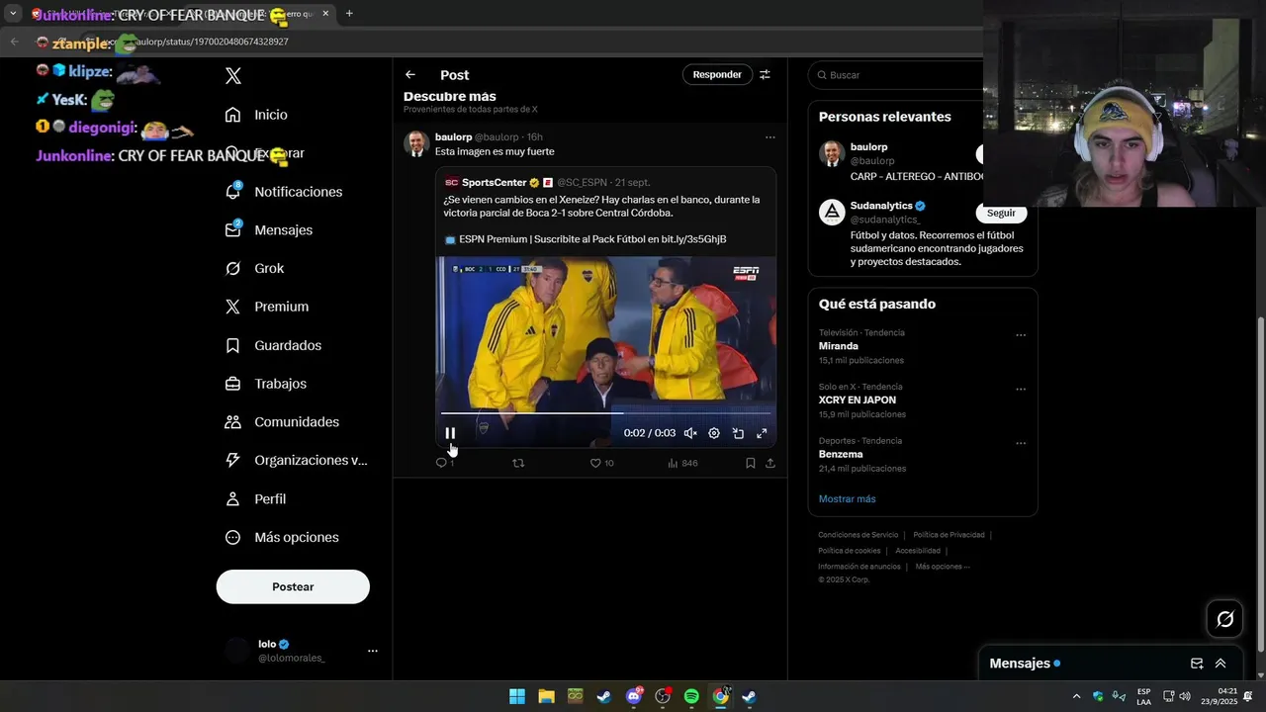Viewport: 1266px width, 712px height.
Task: Click baulorp's avatar on the post
Action: [x=416, y=143]
